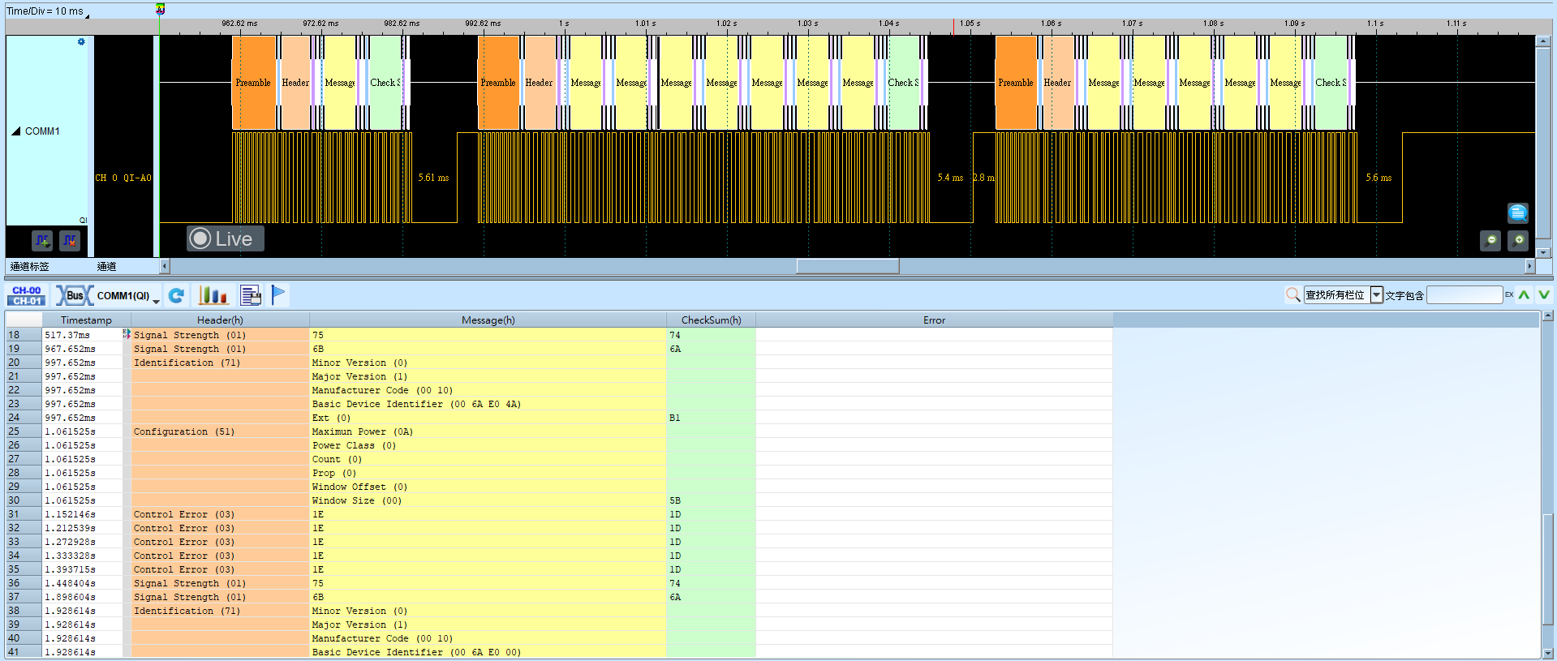Click the Error column header
The height and width of the screenshot is (661, 1557).
coord(934,320)
